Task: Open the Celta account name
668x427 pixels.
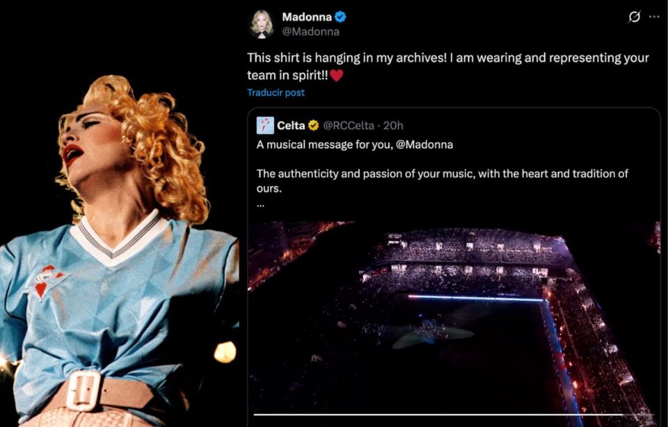Action: (291, 126)
